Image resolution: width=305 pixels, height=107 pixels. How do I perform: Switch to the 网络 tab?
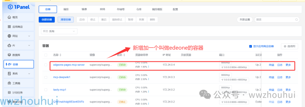(103, 9)
